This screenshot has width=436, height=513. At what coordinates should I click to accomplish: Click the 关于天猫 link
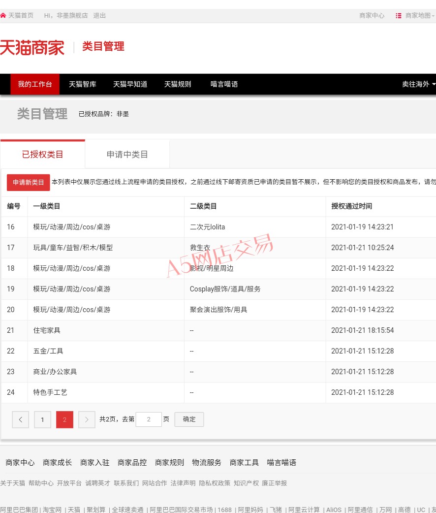coord(12,483)
